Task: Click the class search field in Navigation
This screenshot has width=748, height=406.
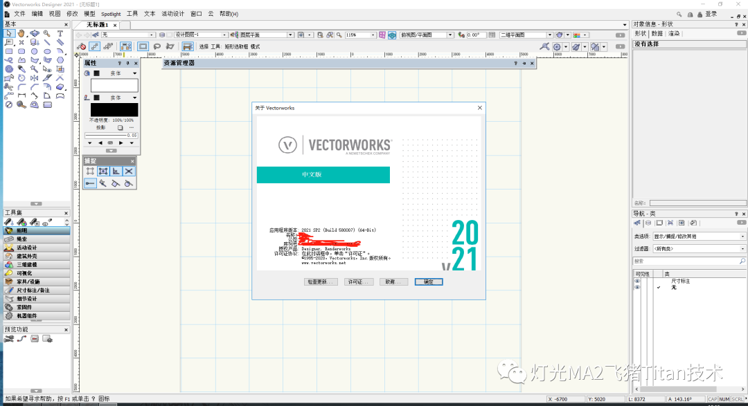Action: point(690,261)
